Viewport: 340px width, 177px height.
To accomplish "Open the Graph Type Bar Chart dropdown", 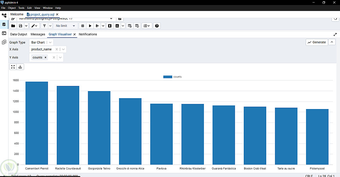I will click(x=41, y=42).
